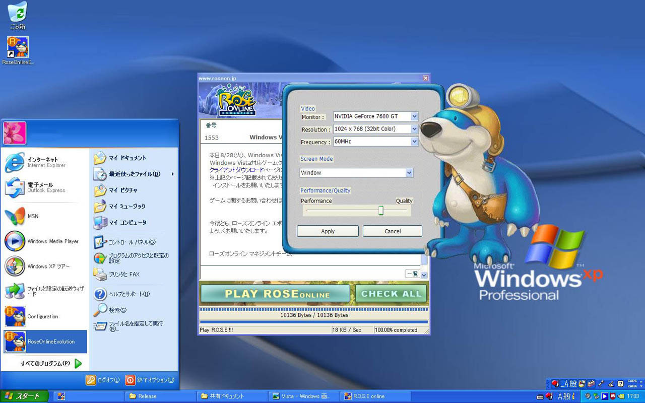This screenshot has height=403, width=645.
Task: Open the MSN butterfly icon
Action: click(15, 216)
